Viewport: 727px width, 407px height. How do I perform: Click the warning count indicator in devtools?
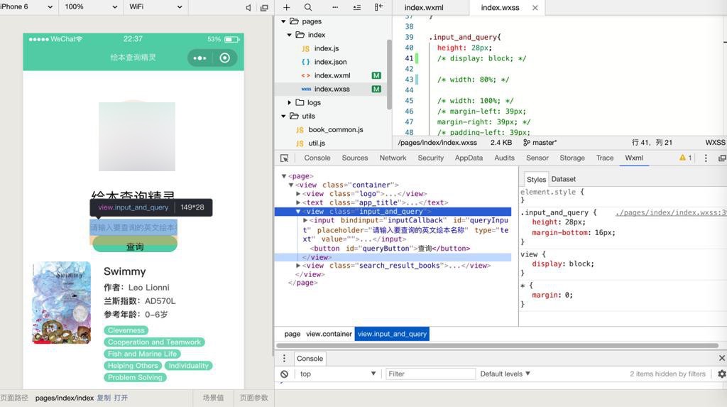(685, 158)
